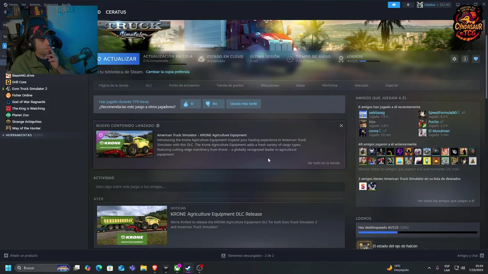Open Elementos descargados downloads status
488x274 pixels.
click(247, 256)
